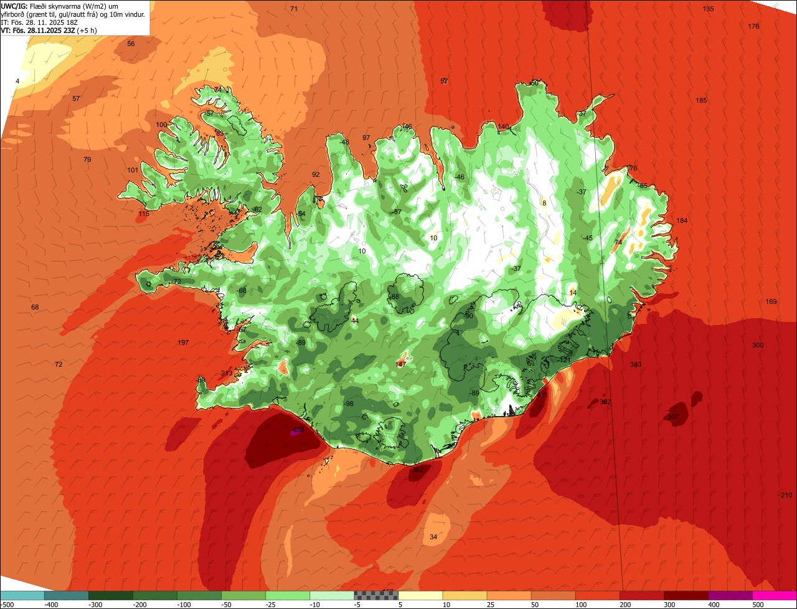Click the '-500' legend label
Screen dimensions: 797x609
[x=7, y=605]
